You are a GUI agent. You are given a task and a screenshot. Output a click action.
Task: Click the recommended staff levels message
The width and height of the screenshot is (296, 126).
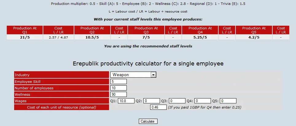(x=148, y=46)
